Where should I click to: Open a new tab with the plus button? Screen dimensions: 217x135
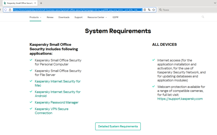pos(41,3)
